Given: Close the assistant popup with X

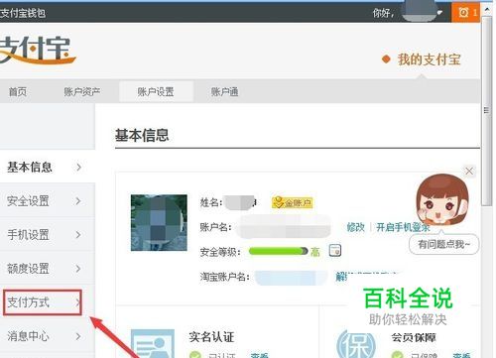Looking at the screenshot, I should 469,171.
